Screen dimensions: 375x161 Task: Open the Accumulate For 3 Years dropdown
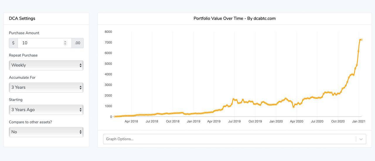(46, 88)
